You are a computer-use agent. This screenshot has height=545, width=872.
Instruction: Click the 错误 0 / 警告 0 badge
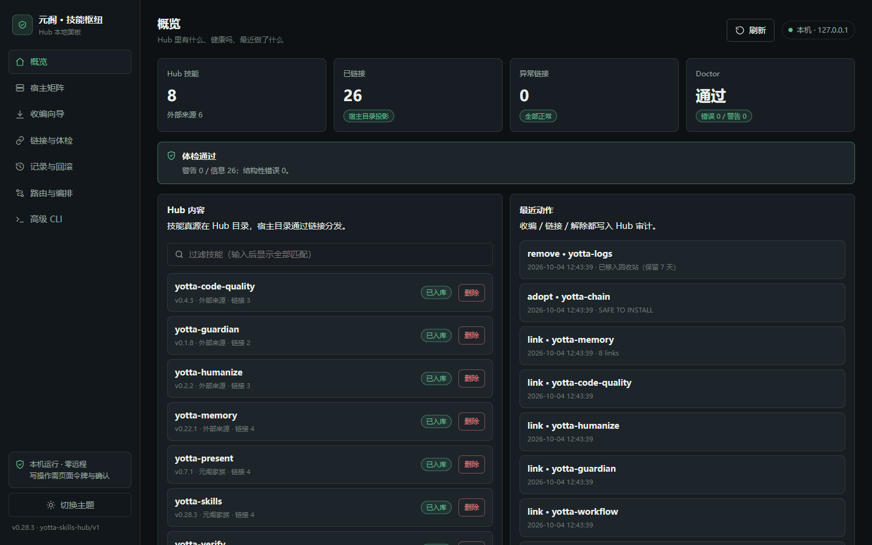pyautogui.click(x=724, y=116)
